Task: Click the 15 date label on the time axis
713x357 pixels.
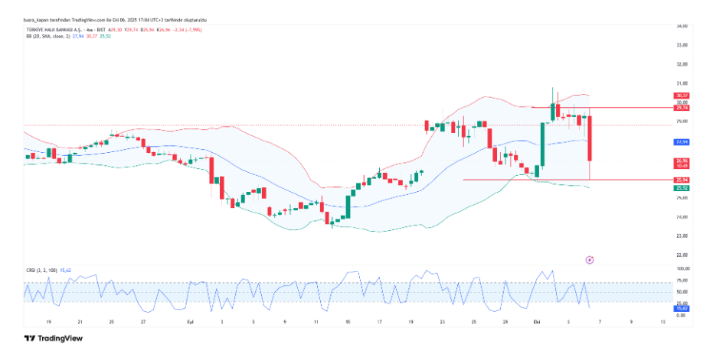Action: point(348,323)
